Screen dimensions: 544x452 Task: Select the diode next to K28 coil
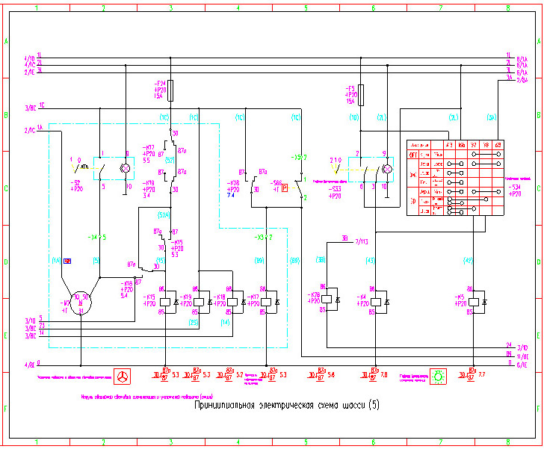(x=338, y=300)
